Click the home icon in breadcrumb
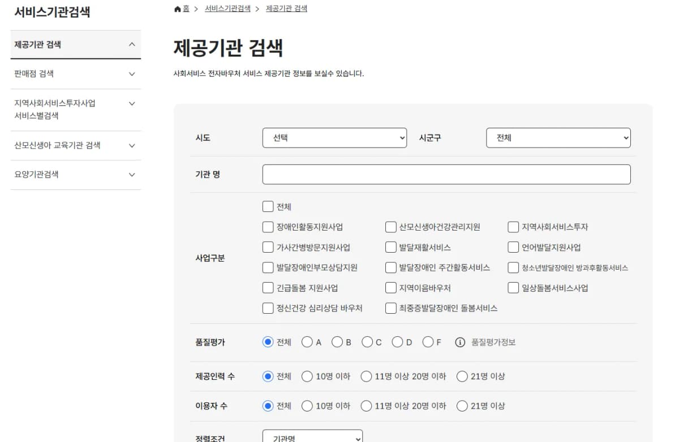The width and height of the screenshot is (679, 442). (178, 9)
